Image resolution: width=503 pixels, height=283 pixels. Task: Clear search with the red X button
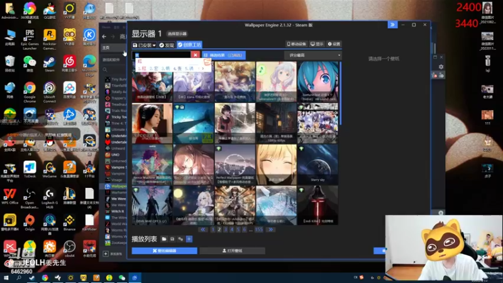196,55
